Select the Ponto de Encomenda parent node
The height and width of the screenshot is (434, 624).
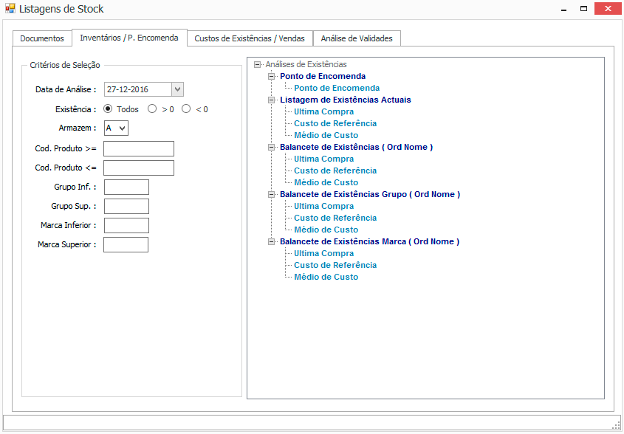coord(323,76)
